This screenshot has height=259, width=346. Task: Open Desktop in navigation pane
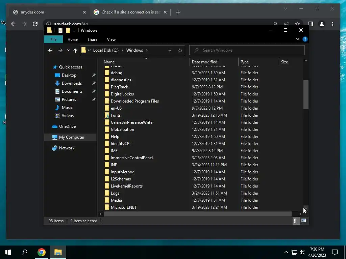(69, 75)
